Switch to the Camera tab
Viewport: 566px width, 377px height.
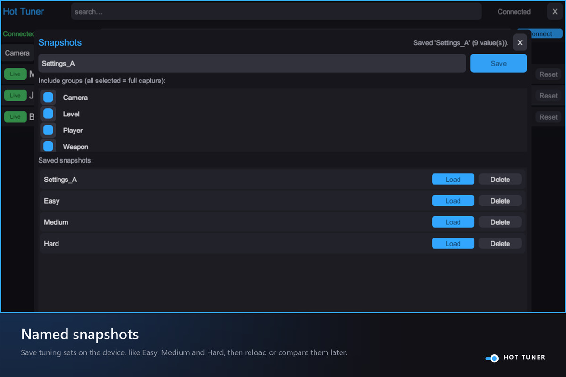pyautogui.click(x=17, y=53)
